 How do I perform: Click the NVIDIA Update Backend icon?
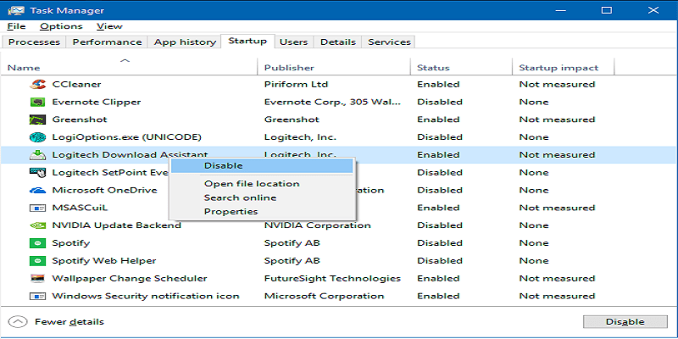coord(37,225)
